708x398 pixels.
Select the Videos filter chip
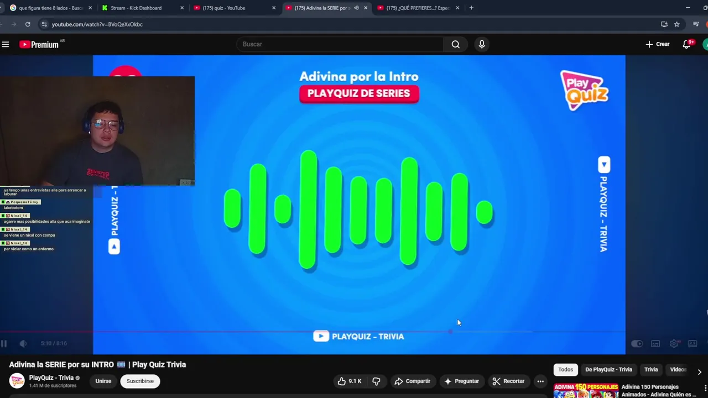[x=678, y=369]
